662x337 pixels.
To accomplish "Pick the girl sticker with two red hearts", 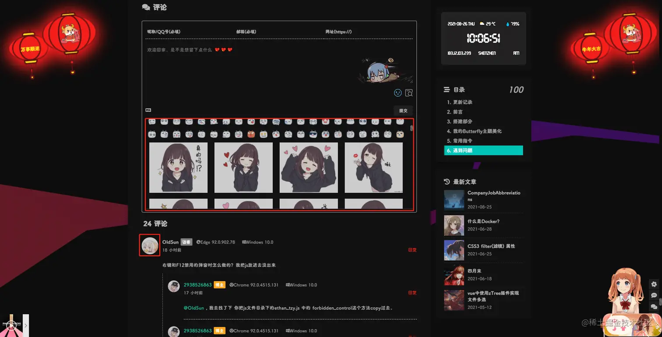I will (x=243, y=167).
